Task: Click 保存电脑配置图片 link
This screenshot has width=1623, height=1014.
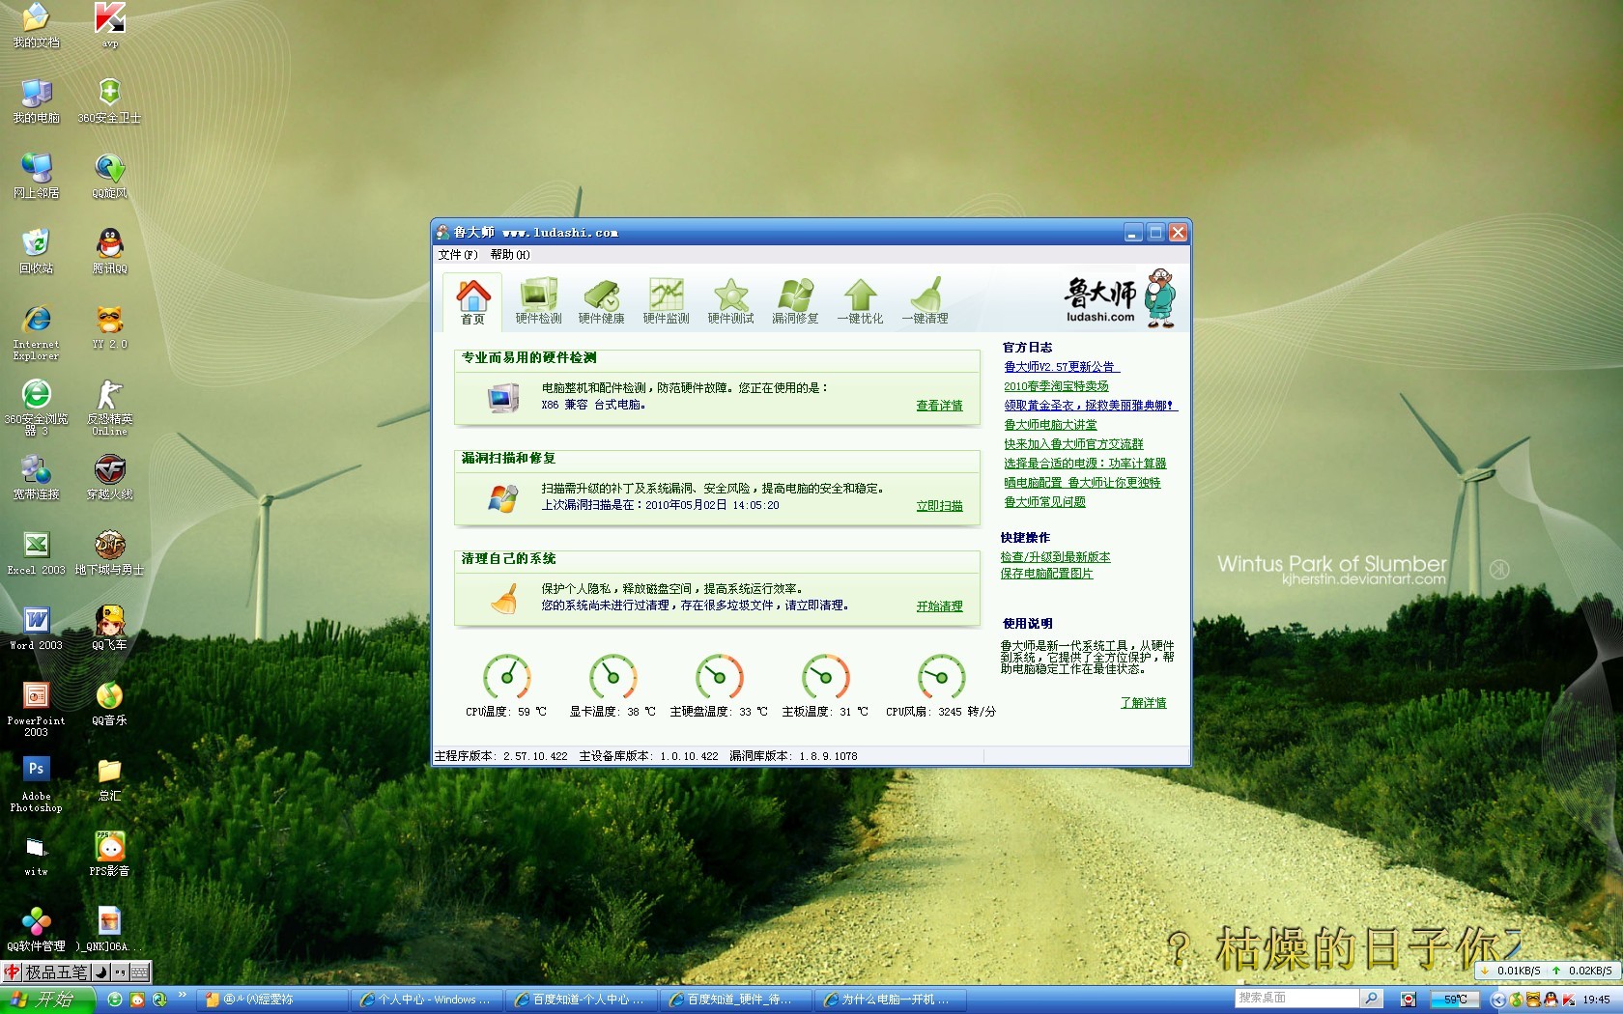Action: 1046,574
